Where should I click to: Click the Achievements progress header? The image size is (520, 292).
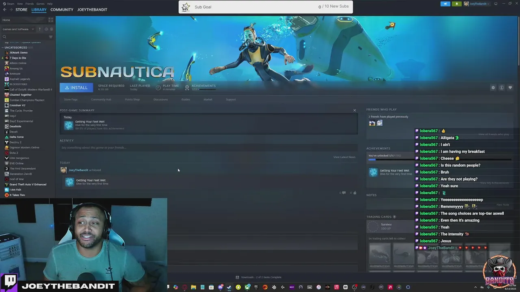pyautogui.click(x=378, y=148)
